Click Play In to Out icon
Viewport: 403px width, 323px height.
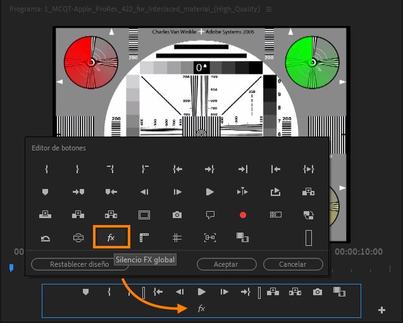(x=309, y=169)
